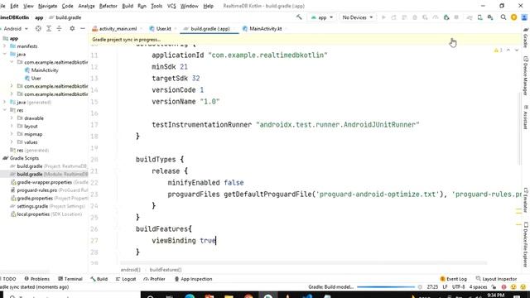Screen dimensions: 530x298
Task: Expand the mipmap folder
Action: pos(12,134)
